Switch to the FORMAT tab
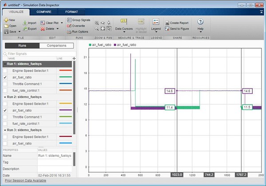Screen dimensions: 266x186 71,12
